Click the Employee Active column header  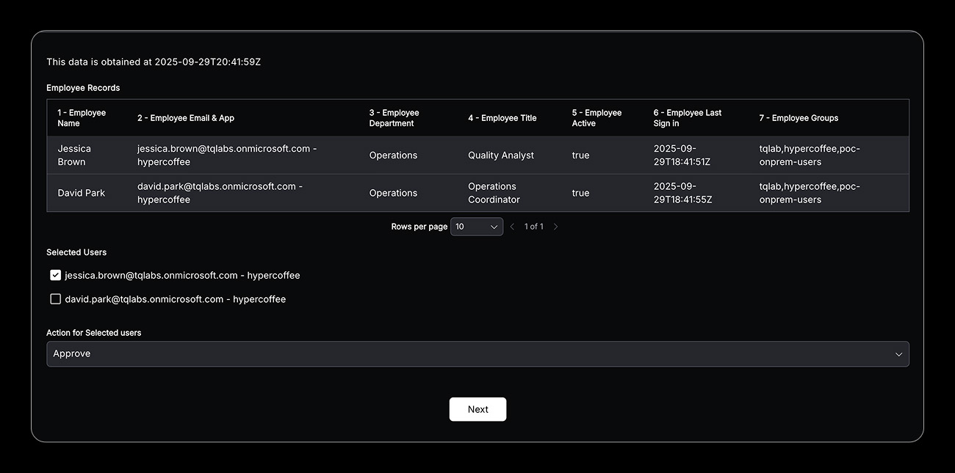point(597,118)
